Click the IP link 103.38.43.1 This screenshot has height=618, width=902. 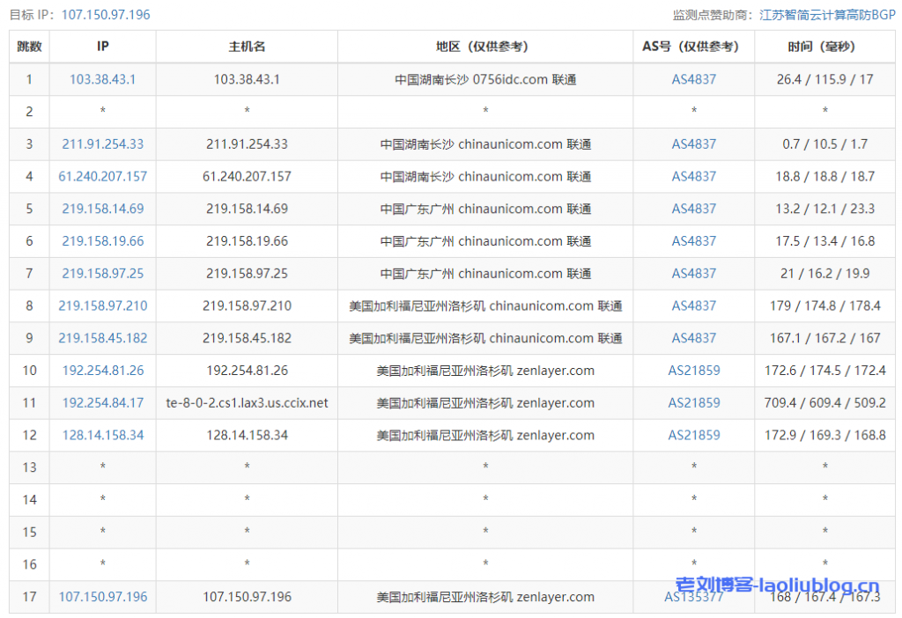[x=102, y=79]
